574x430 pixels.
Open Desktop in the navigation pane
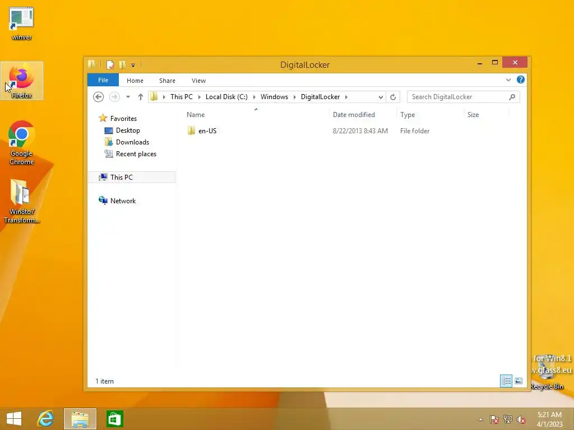pos(122,130)
